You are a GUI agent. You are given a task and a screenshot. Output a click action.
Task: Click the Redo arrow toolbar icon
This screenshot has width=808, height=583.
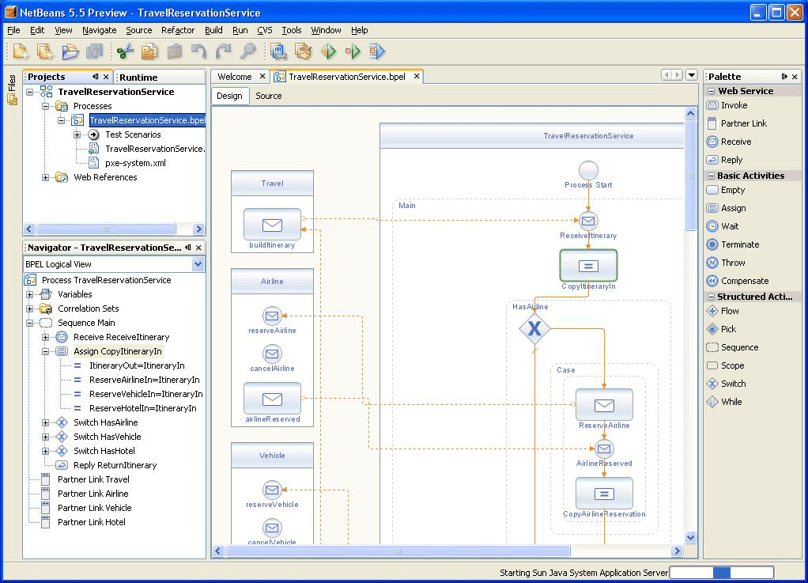click(223, 51)
